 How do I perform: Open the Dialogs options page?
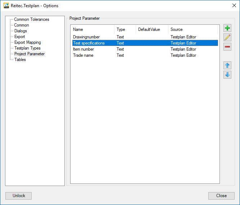coord(21,31)
